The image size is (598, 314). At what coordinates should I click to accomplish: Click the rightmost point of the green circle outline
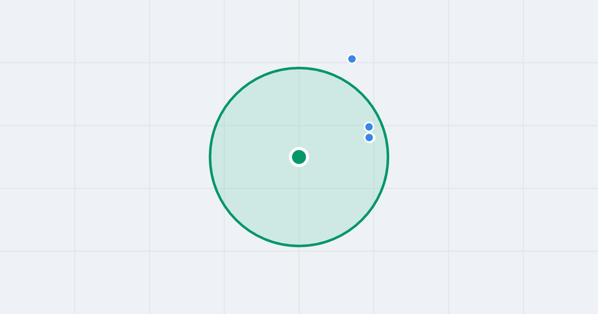[388, 157]
